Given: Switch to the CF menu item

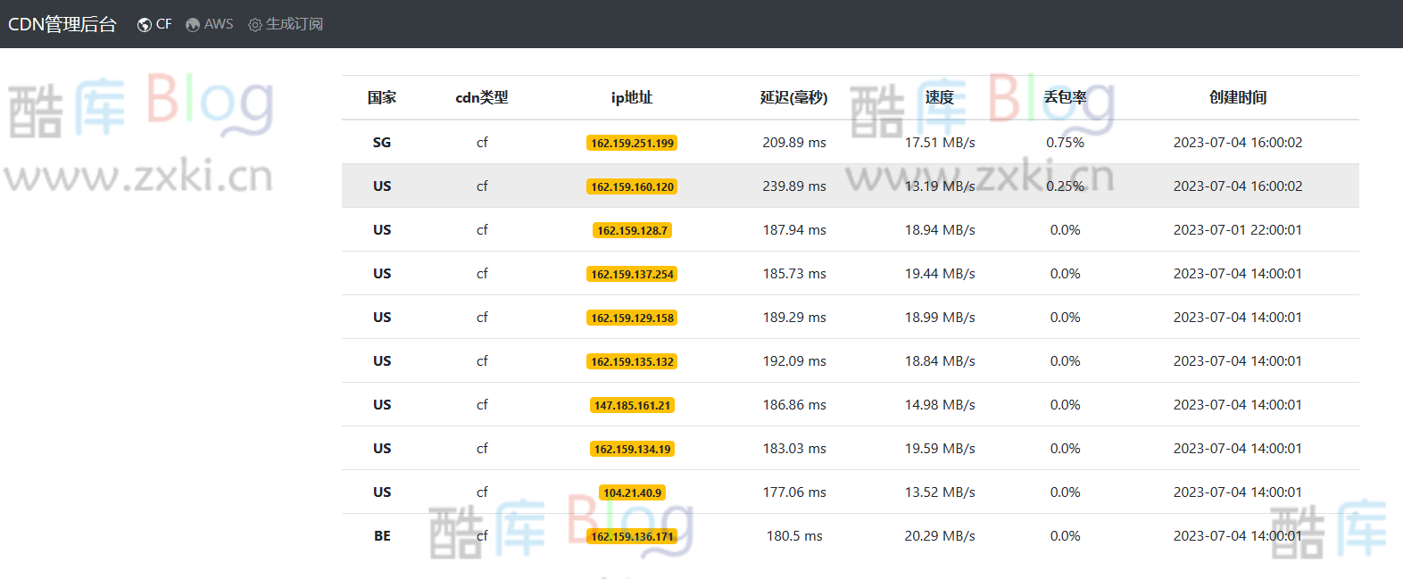Looking at the screenshot, I should pyautogui.click(x=154, y=24).
